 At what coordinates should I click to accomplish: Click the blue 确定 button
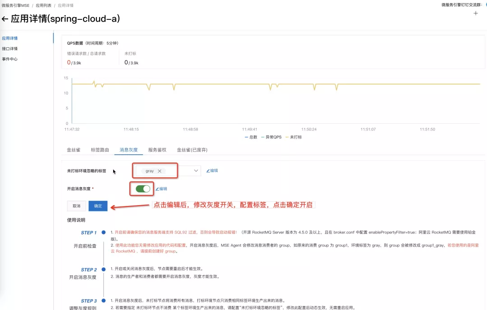click(x=98, y=206)
